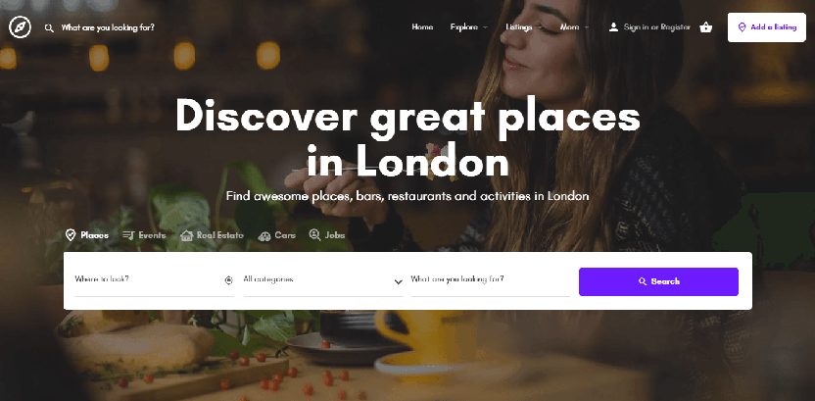The image size is (815, 401).
Task: Open the All categories dropdown
Action: [323, 280]
